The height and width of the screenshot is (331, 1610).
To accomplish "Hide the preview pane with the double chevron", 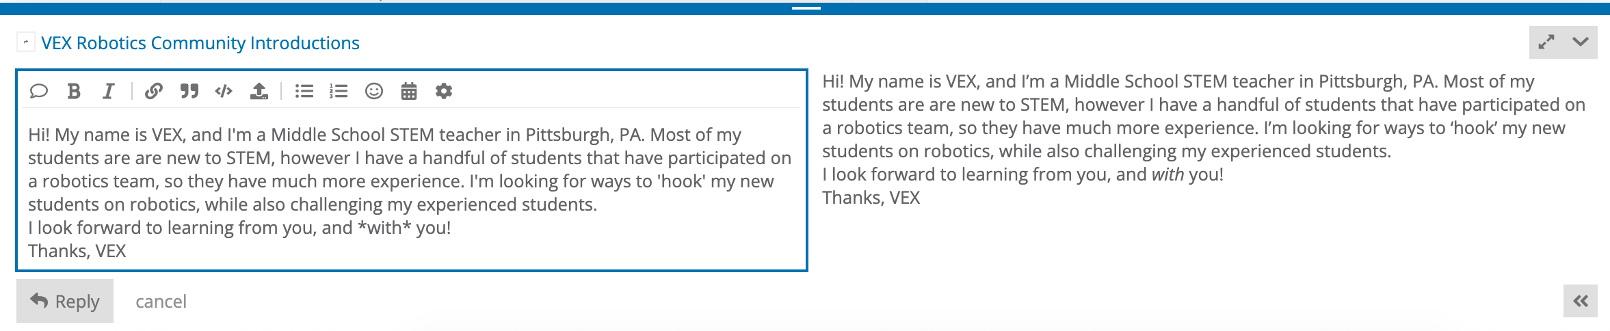I will pyautogui.click(x=1580, y=301).
